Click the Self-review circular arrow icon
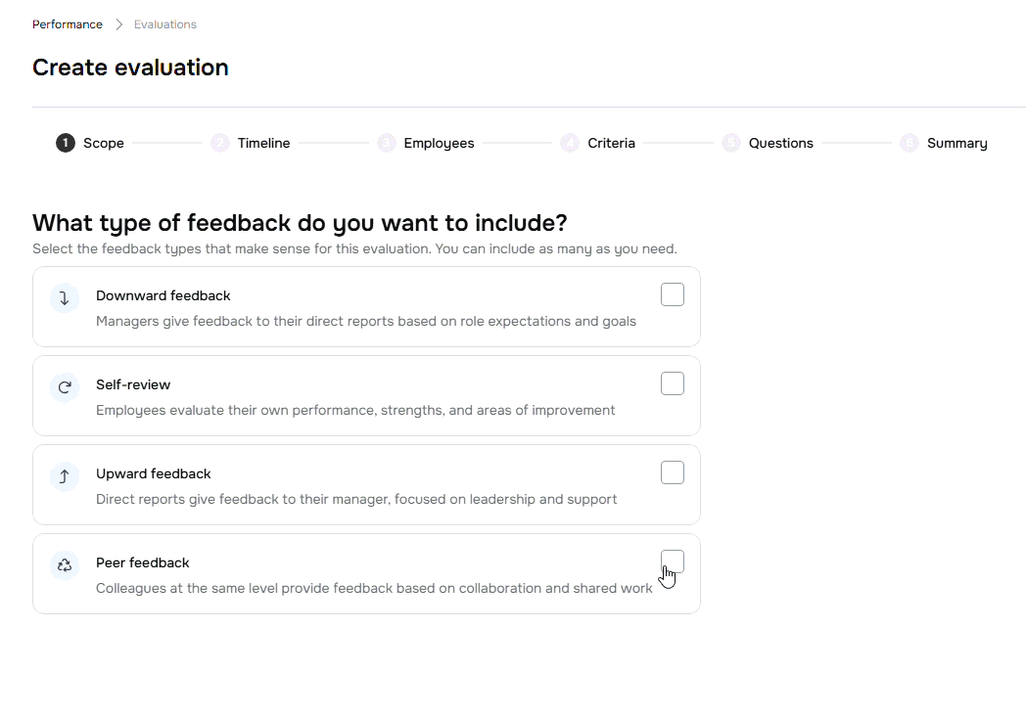The image size is (1026, 718). pyautogui.click(x=65, y=387)
